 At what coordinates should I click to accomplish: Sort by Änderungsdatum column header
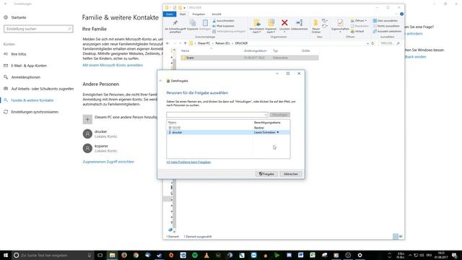[255, 51]
